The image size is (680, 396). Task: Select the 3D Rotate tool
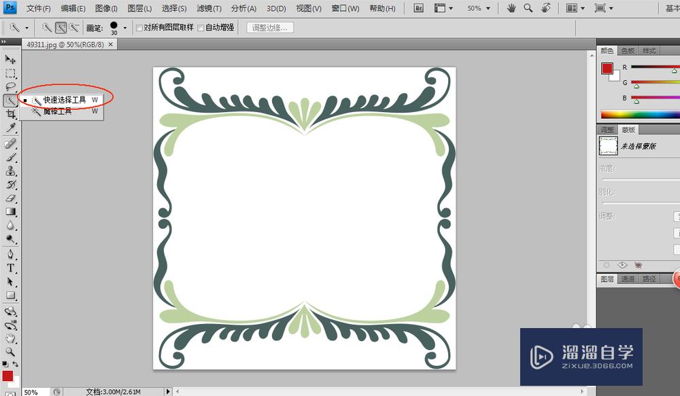pyautogui.click(x=10, y=311)
